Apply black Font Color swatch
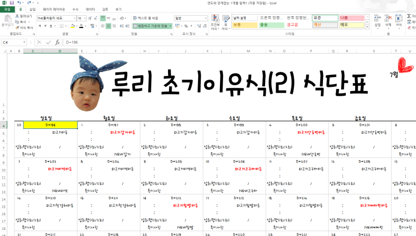The height and width of the screenshot is (236, 416). pos(81,26)
